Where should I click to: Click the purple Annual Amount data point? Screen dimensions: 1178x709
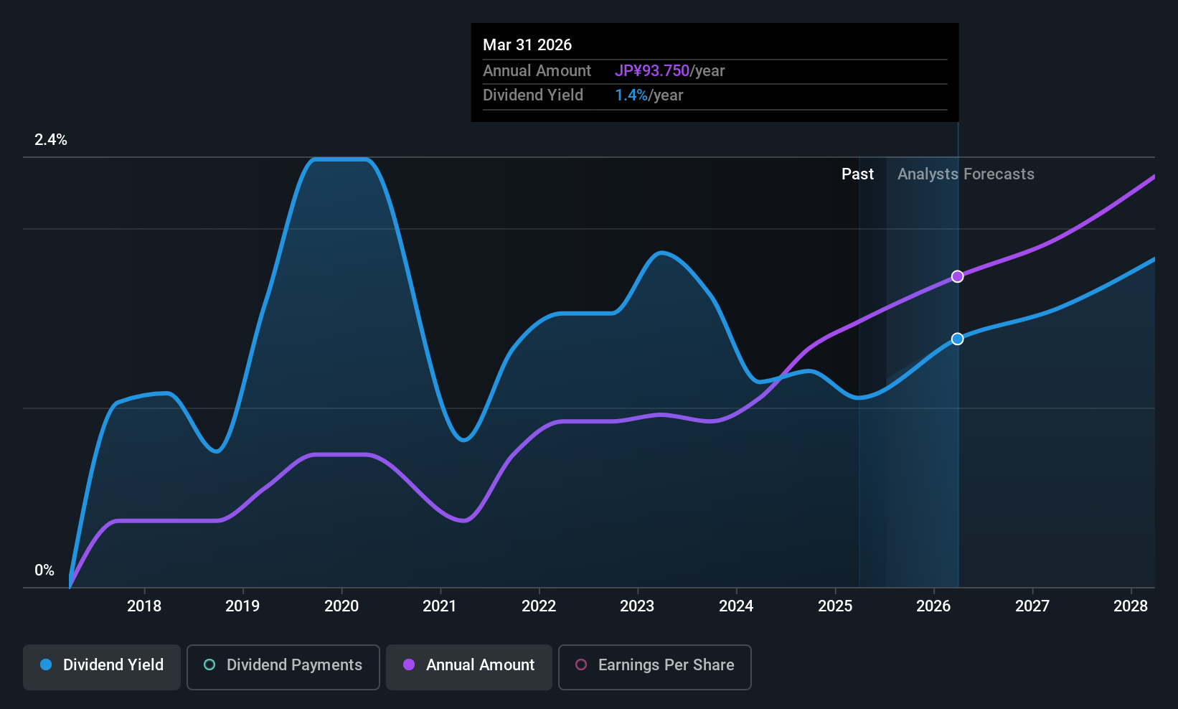[x=957, y=276]
